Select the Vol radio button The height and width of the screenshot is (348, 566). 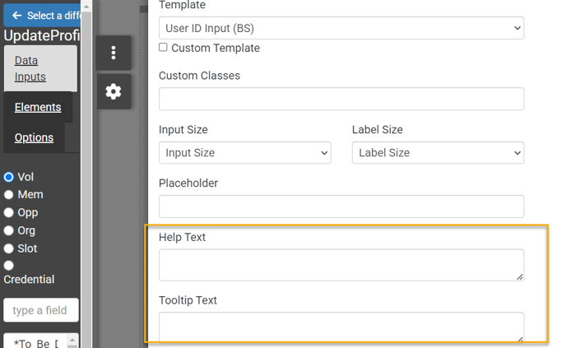coord(9,177)
